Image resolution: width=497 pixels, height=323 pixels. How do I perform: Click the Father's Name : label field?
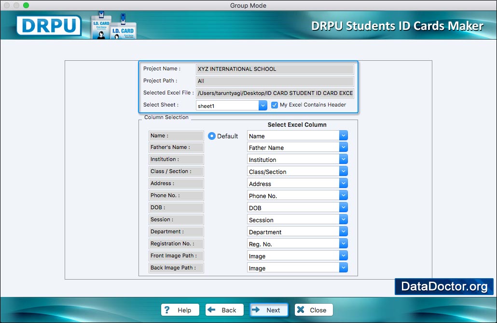tap(176, 147)
